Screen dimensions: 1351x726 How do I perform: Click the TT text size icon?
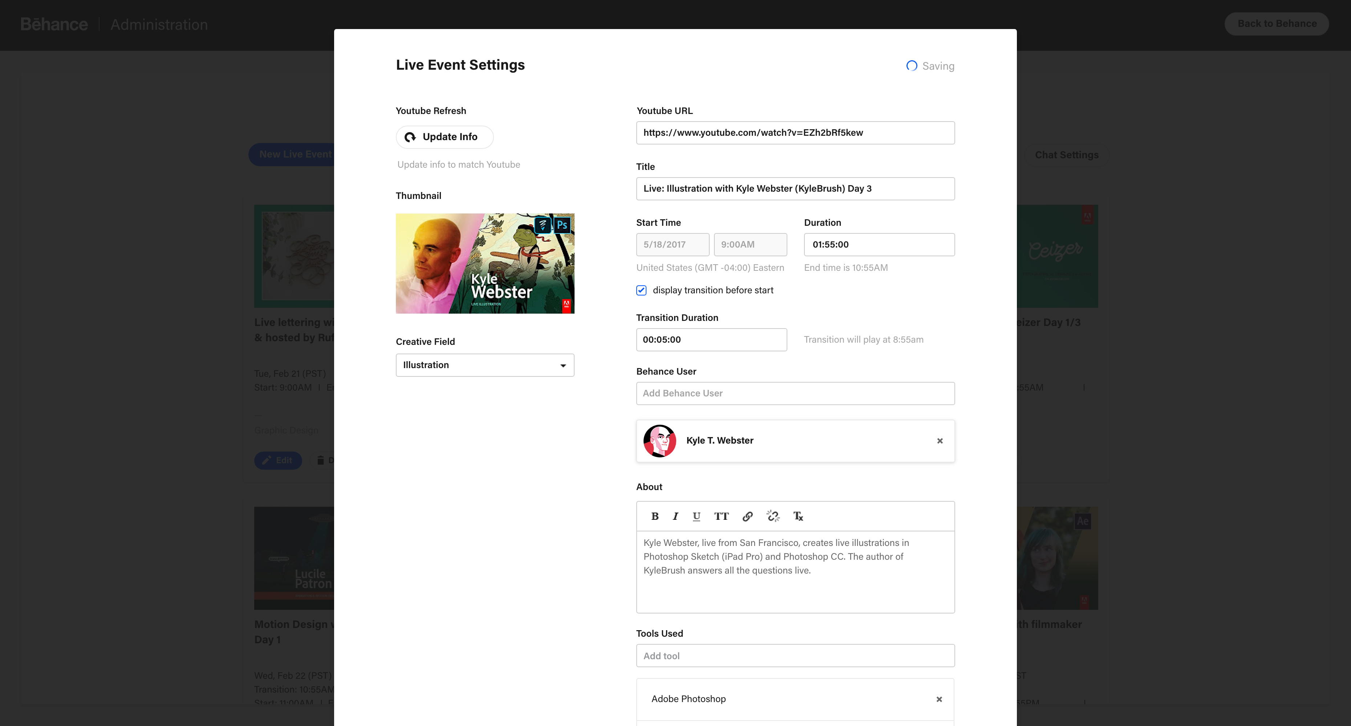coord(721,516)
